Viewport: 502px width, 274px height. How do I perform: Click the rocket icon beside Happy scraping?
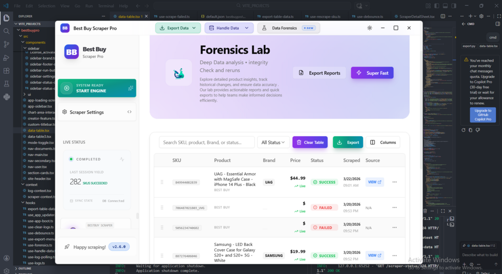[67, 247]
